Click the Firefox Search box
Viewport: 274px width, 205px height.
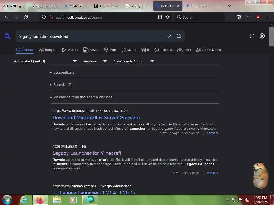200,17
